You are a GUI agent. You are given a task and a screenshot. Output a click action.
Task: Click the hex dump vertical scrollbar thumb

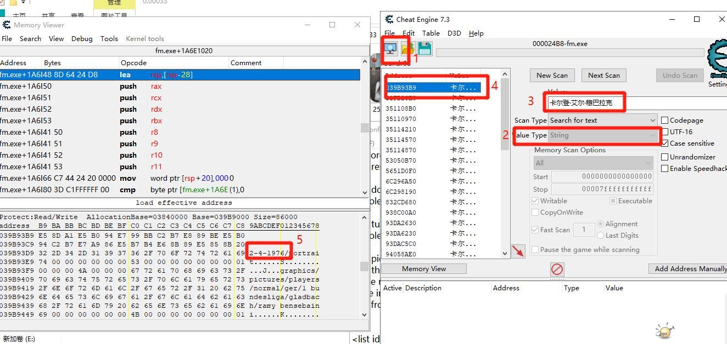click(365, 266)
